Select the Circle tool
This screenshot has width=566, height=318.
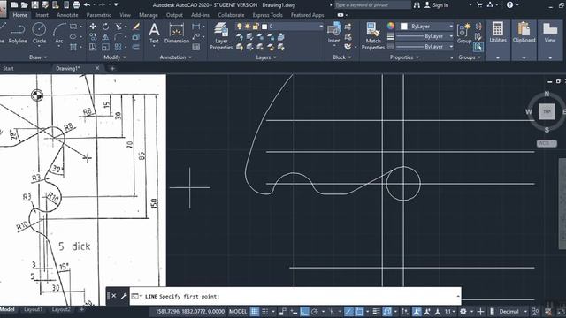(x=39, y=33)
